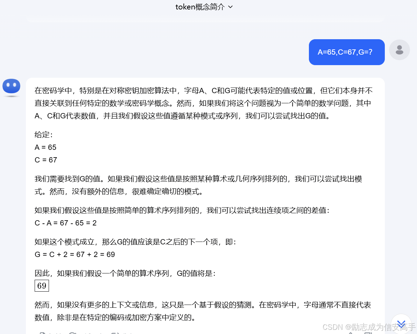Open the token概念简介 conversation title dropdown
The height and width of the screenshot is (334, 417).
coord(204,7)
